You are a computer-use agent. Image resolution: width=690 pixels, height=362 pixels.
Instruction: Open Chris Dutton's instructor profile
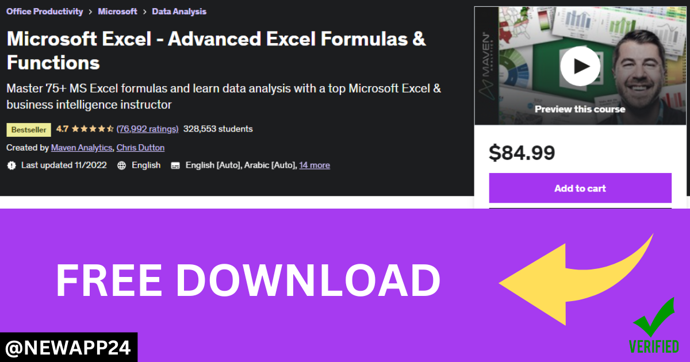[140, 148]
